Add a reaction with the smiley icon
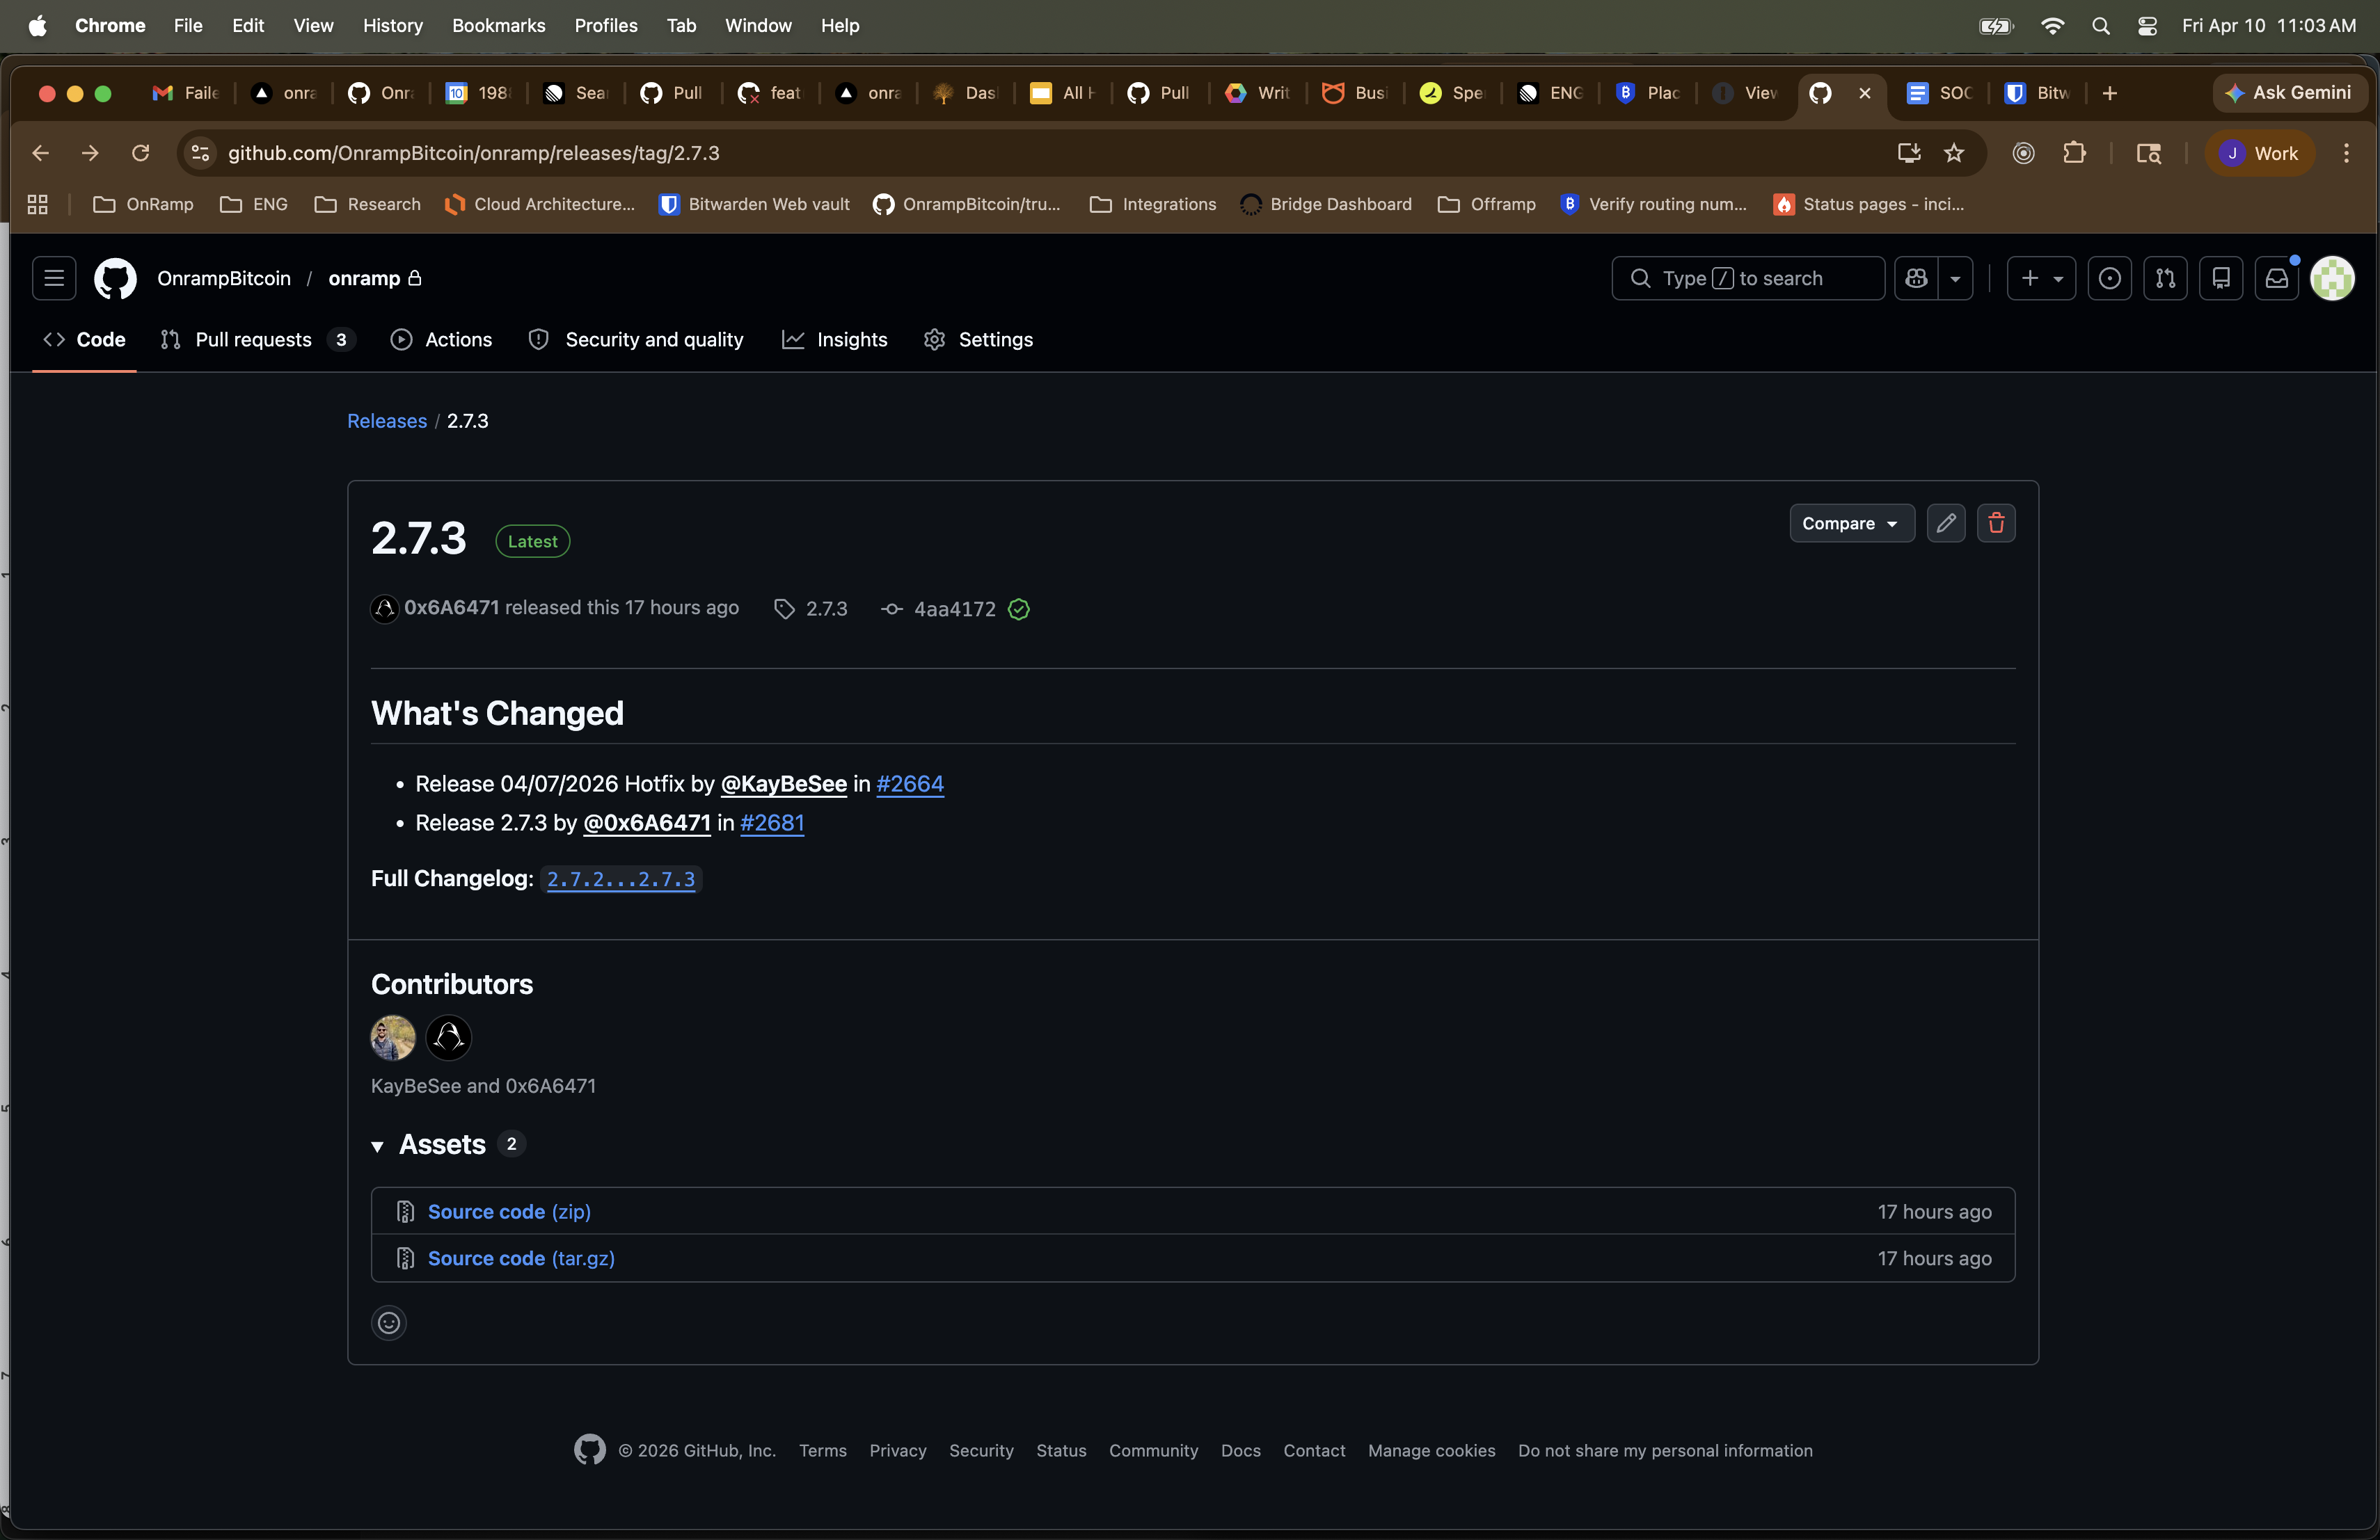This screenshot has height=1540, width=2380. coord(388,1322)
